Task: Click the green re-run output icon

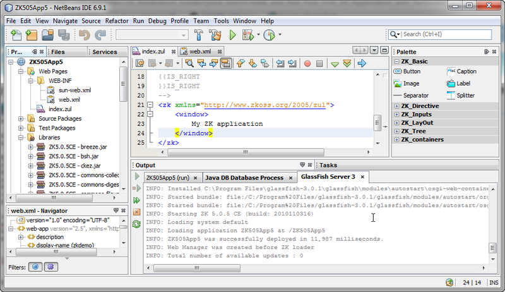Action: click(137, 176)
